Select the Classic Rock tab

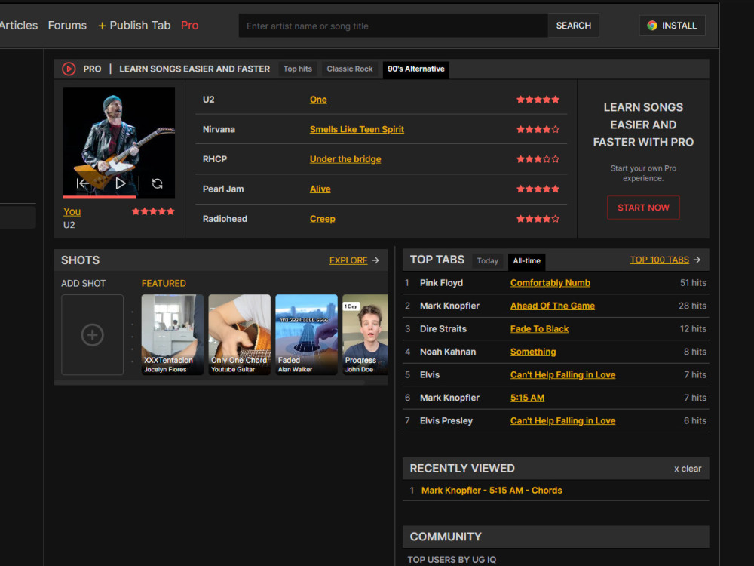(350, 69)
